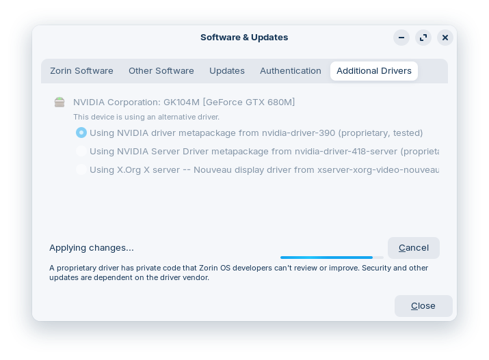Click the 'Software & Updates' window title
The height and width of the screenshot is (360, 489).
[244, 38]
